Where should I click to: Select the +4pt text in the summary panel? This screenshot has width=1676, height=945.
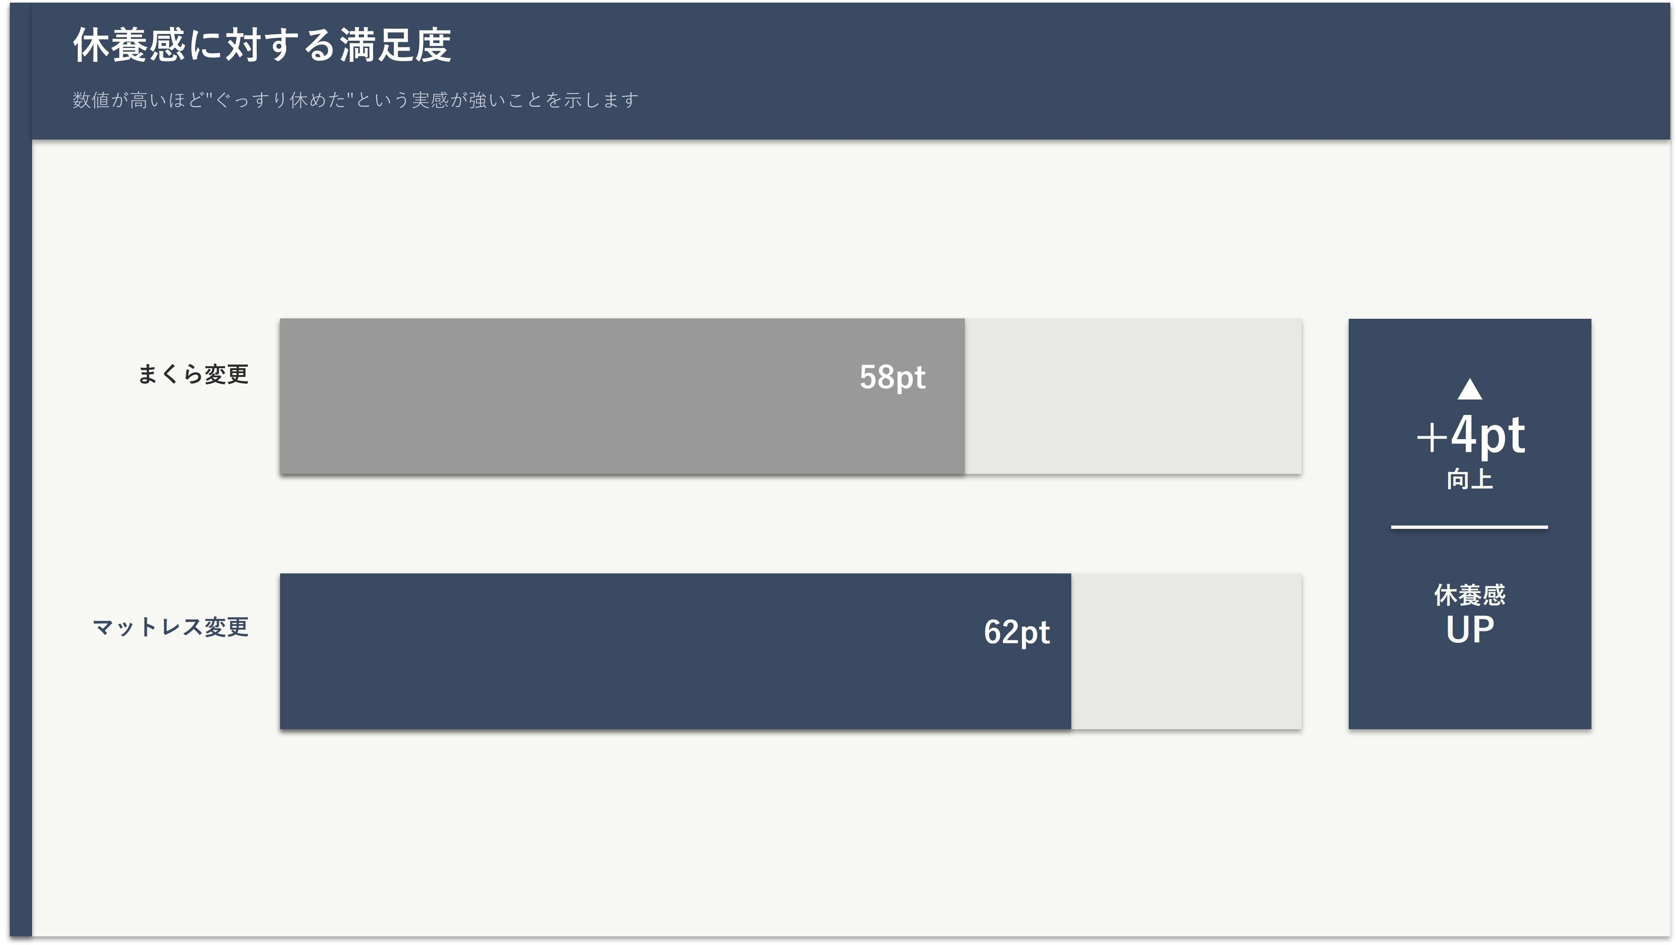tap(1471, 435)
